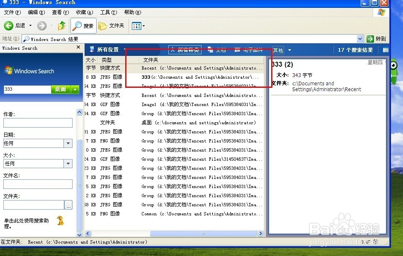Select the 5 KB PNG Common row

click(174, 214)
